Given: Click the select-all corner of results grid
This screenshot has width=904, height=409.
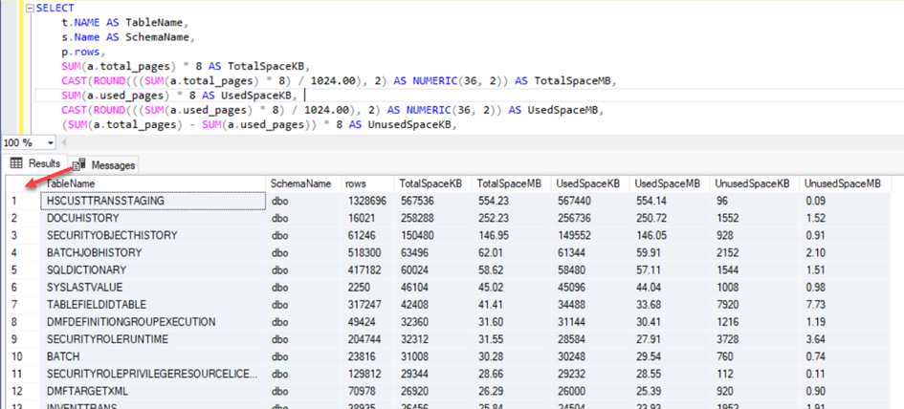Looking at the screenshot, I should pos(19,183).
